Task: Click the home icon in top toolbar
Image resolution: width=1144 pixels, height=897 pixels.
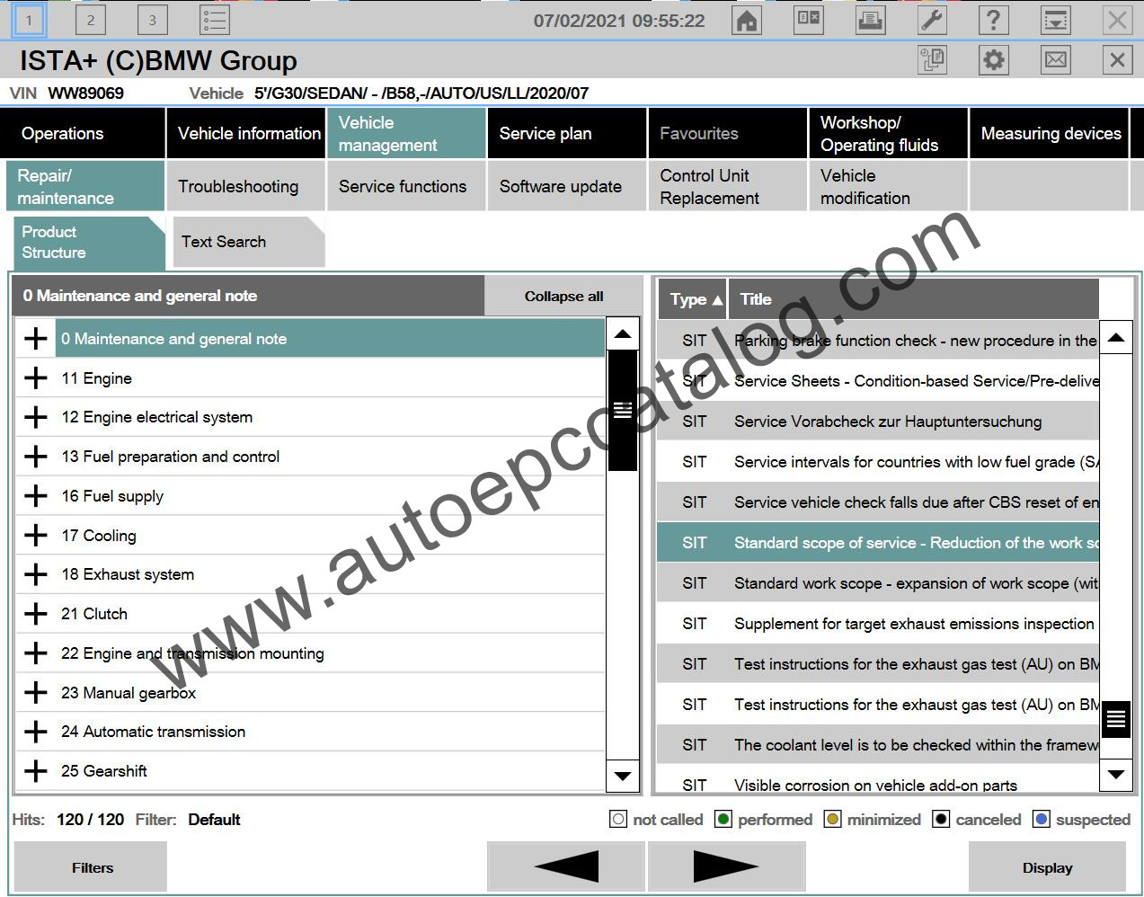Action: 747,20
